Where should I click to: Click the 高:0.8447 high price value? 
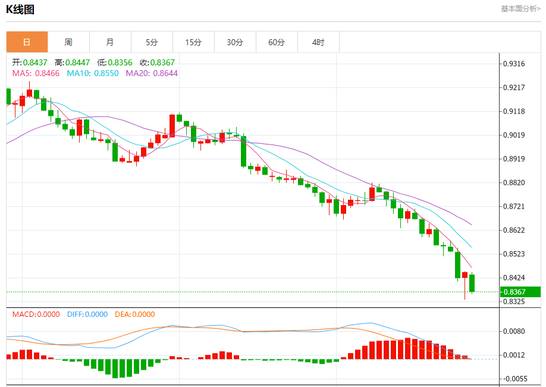click(72, 62)
